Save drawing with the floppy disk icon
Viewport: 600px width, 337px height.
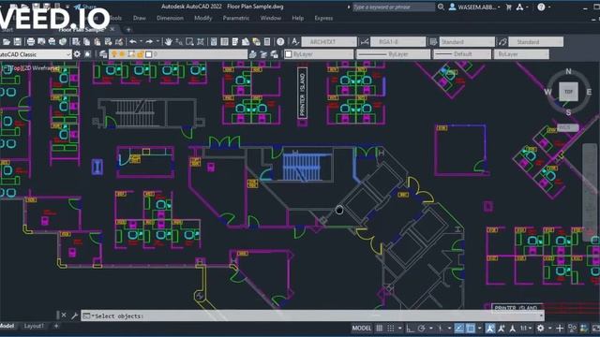click(17, 41)
